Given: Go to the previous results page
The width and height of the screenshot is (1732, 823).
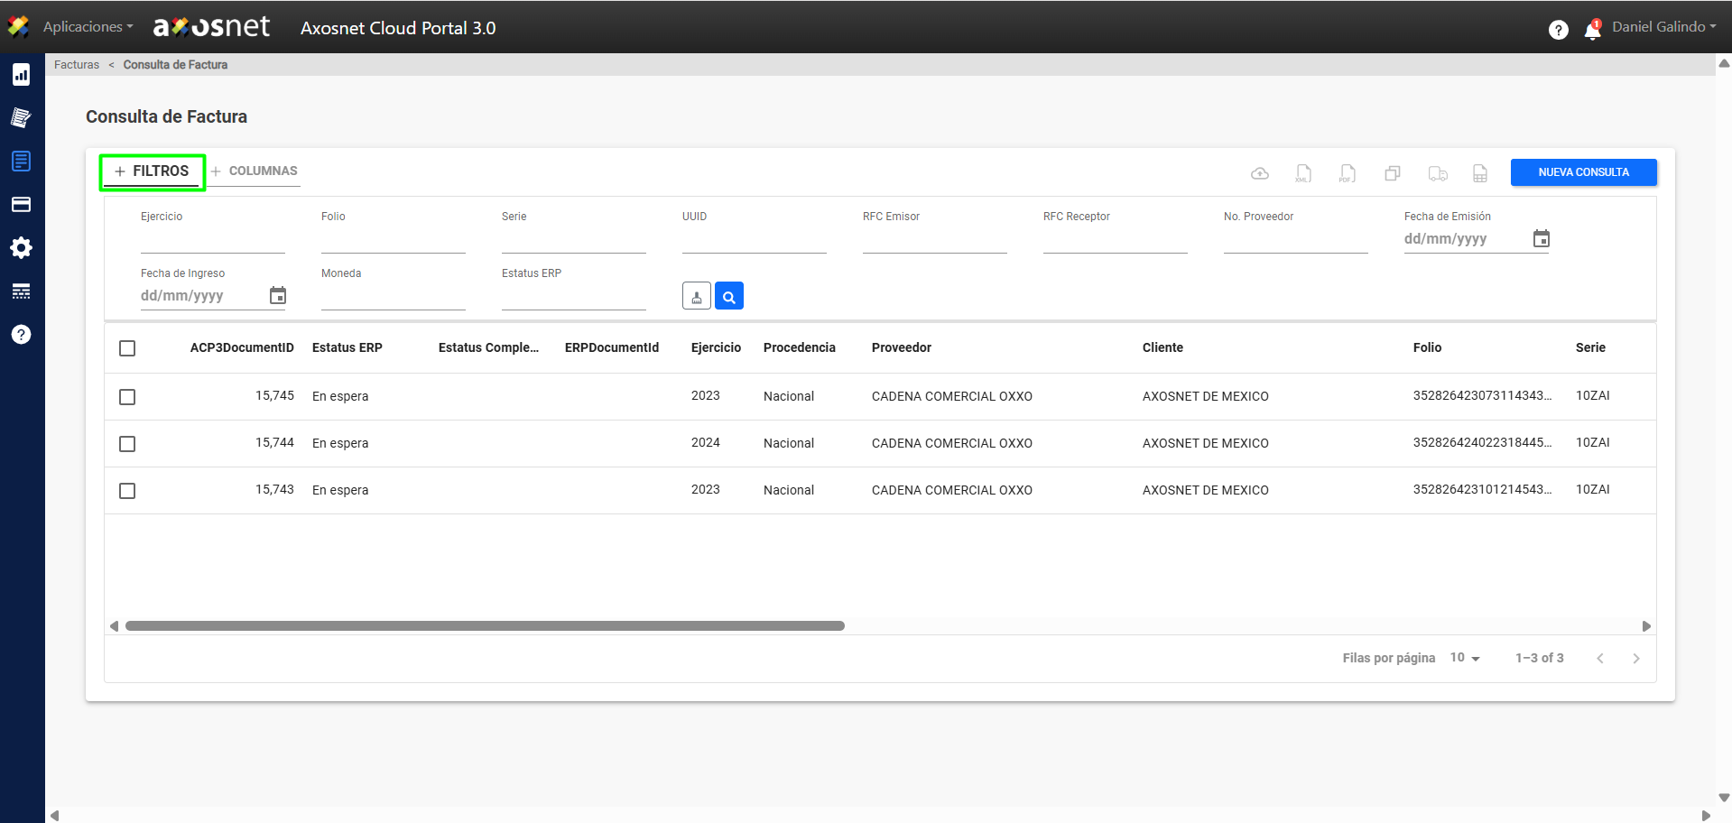Looking at the screenshot, I should coord(1600,658).
